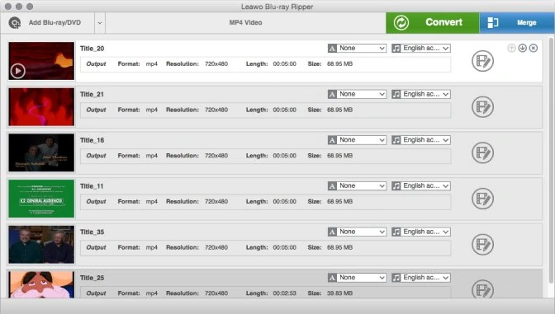
Task: Select the Title_11 green rating thumbnail
Action: pos(41,199)
